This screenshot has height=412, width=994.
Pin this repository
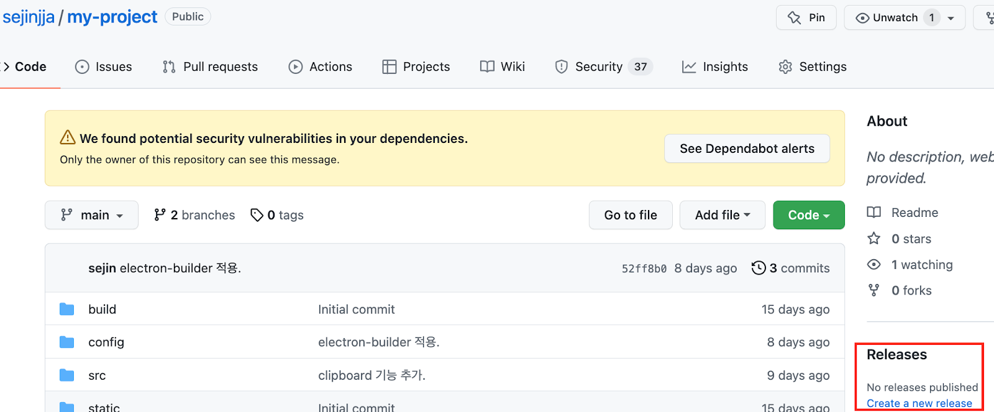(x=806, y=17)
